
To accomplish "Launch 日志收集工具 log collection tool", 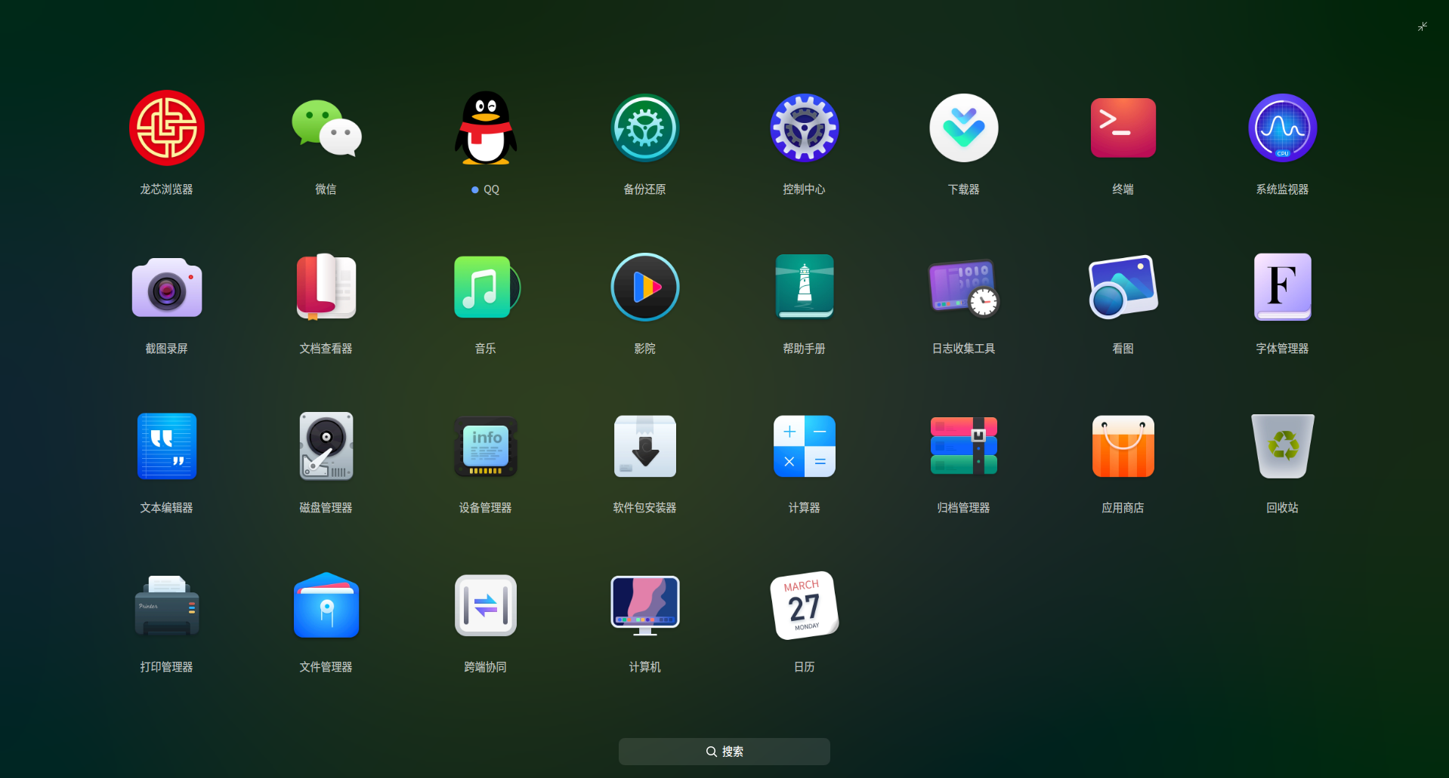I will click(964, 288).
